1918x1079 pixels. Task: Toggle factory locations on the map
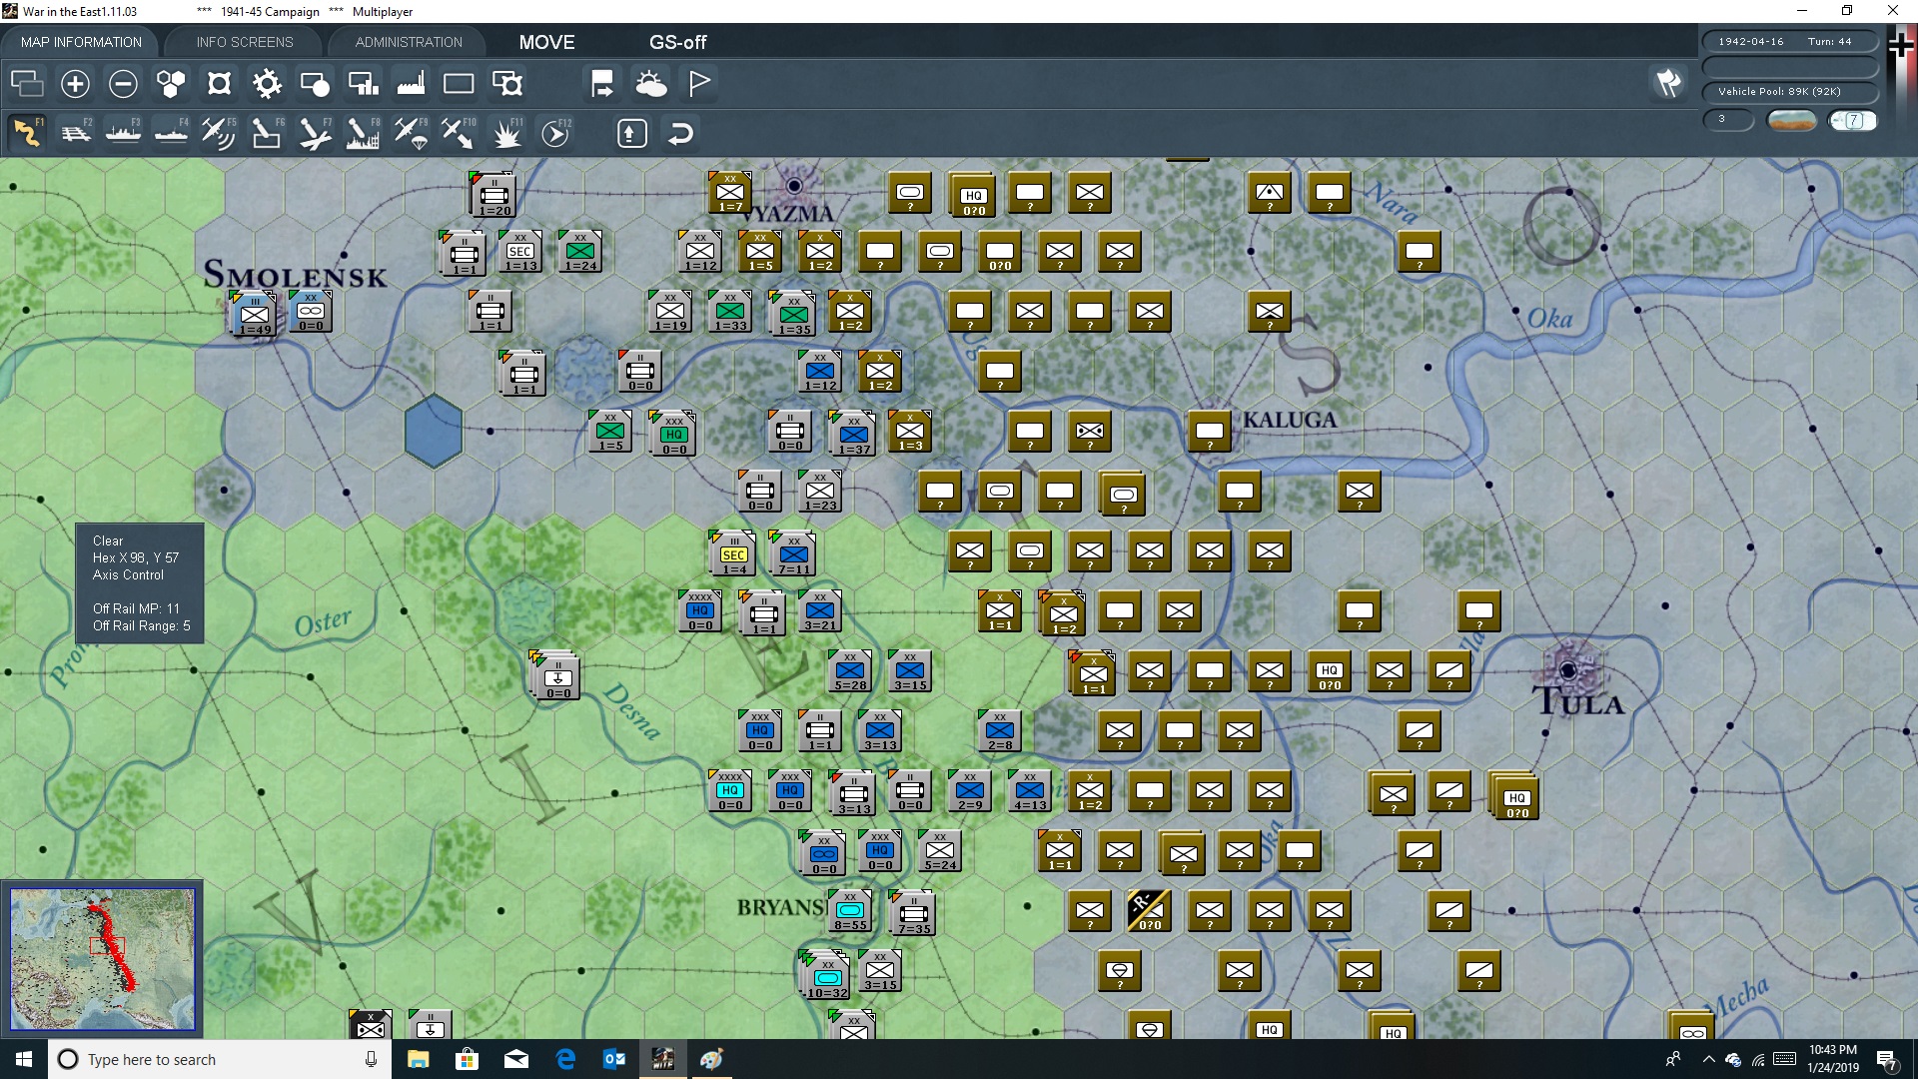point(411,84)
